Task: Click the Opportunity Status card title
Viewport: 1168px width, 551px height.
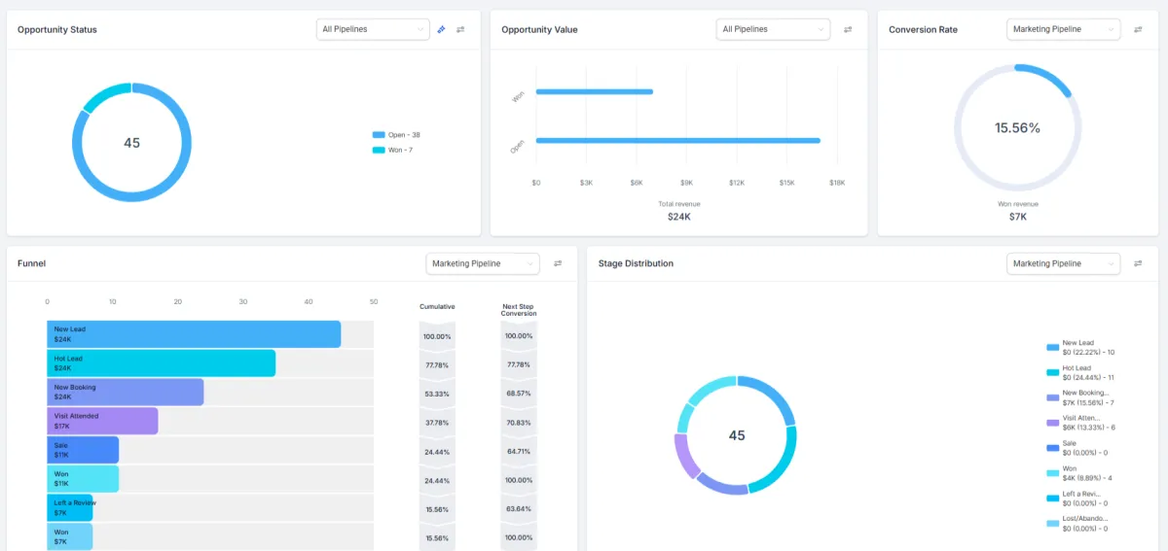Action: pyautogui.click(x=57, y=29)
